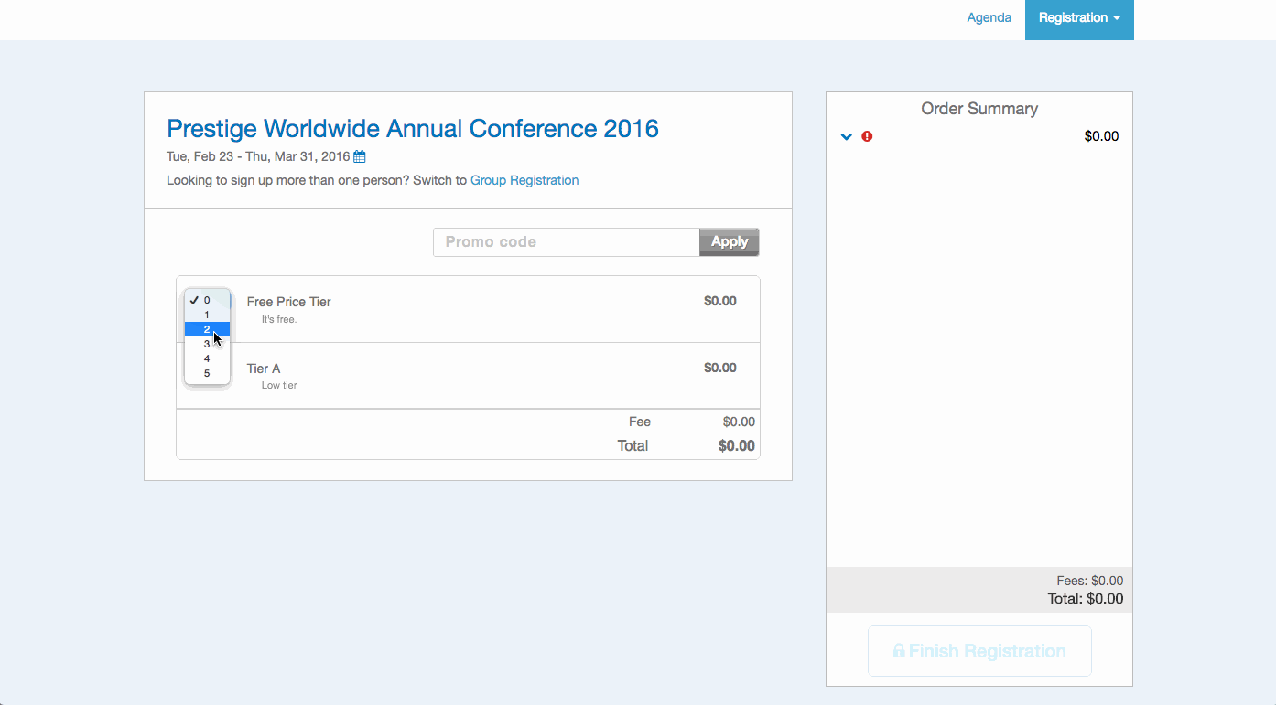Click the $0.00 amount in the Order Summary header
Image resolution: width=1276 pixels, height=705 pixels.
click(x=1101, y=136)
